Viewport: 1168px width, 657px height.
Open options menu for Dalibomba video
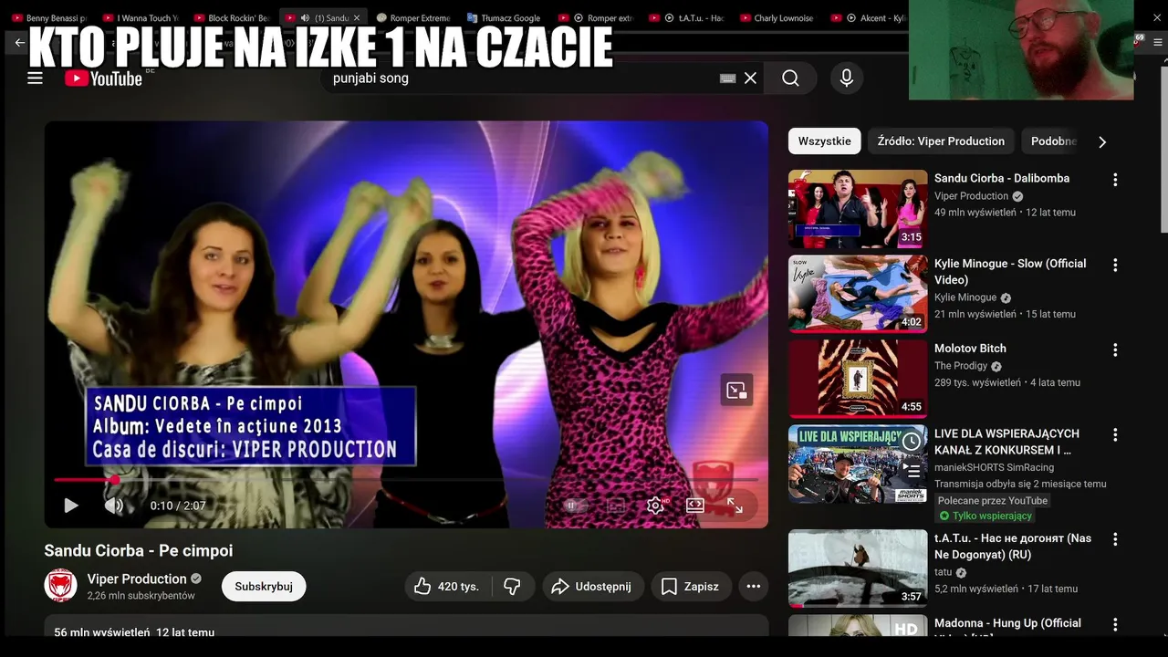1114,180
